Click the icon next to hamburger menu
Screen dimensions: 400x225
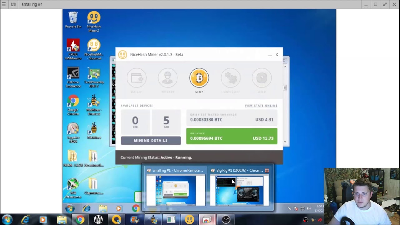click(x=13, y=4)
